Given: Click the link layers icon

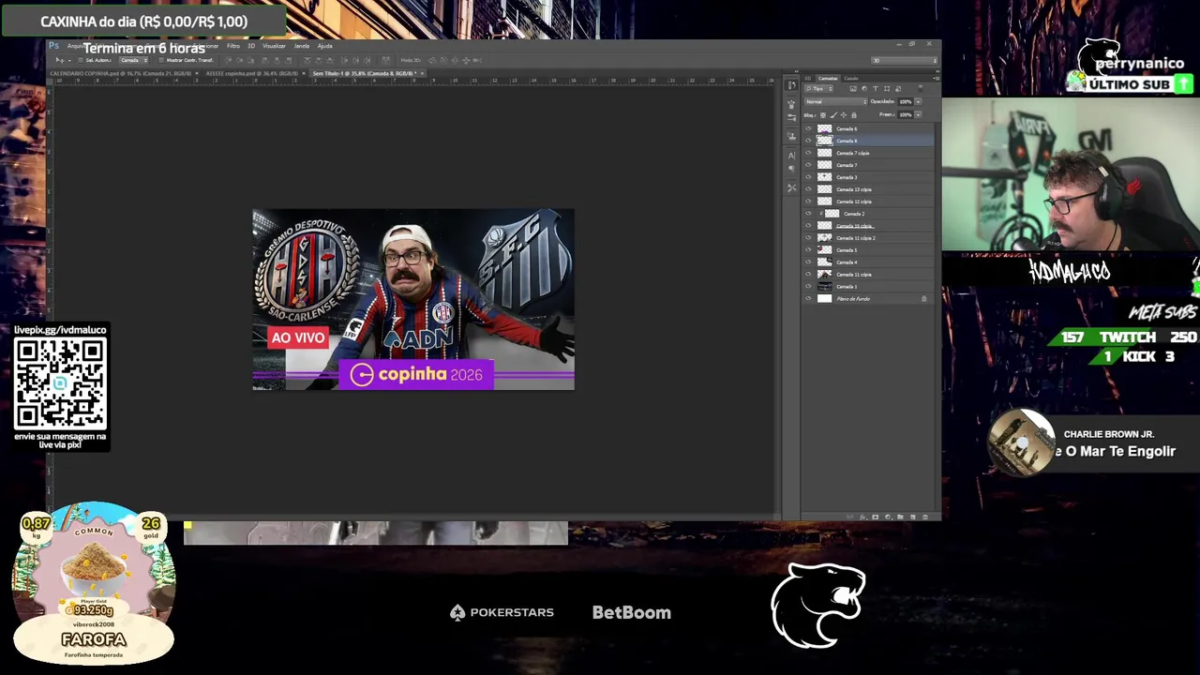Looking at the screenshot, I should (x=849, y=517).
